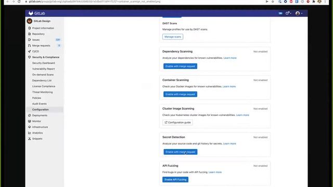
Task: Click the browser forward arrow
Action: [13, 2]
